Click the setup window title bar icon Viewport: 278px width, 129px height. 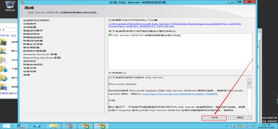coord(22,2)
